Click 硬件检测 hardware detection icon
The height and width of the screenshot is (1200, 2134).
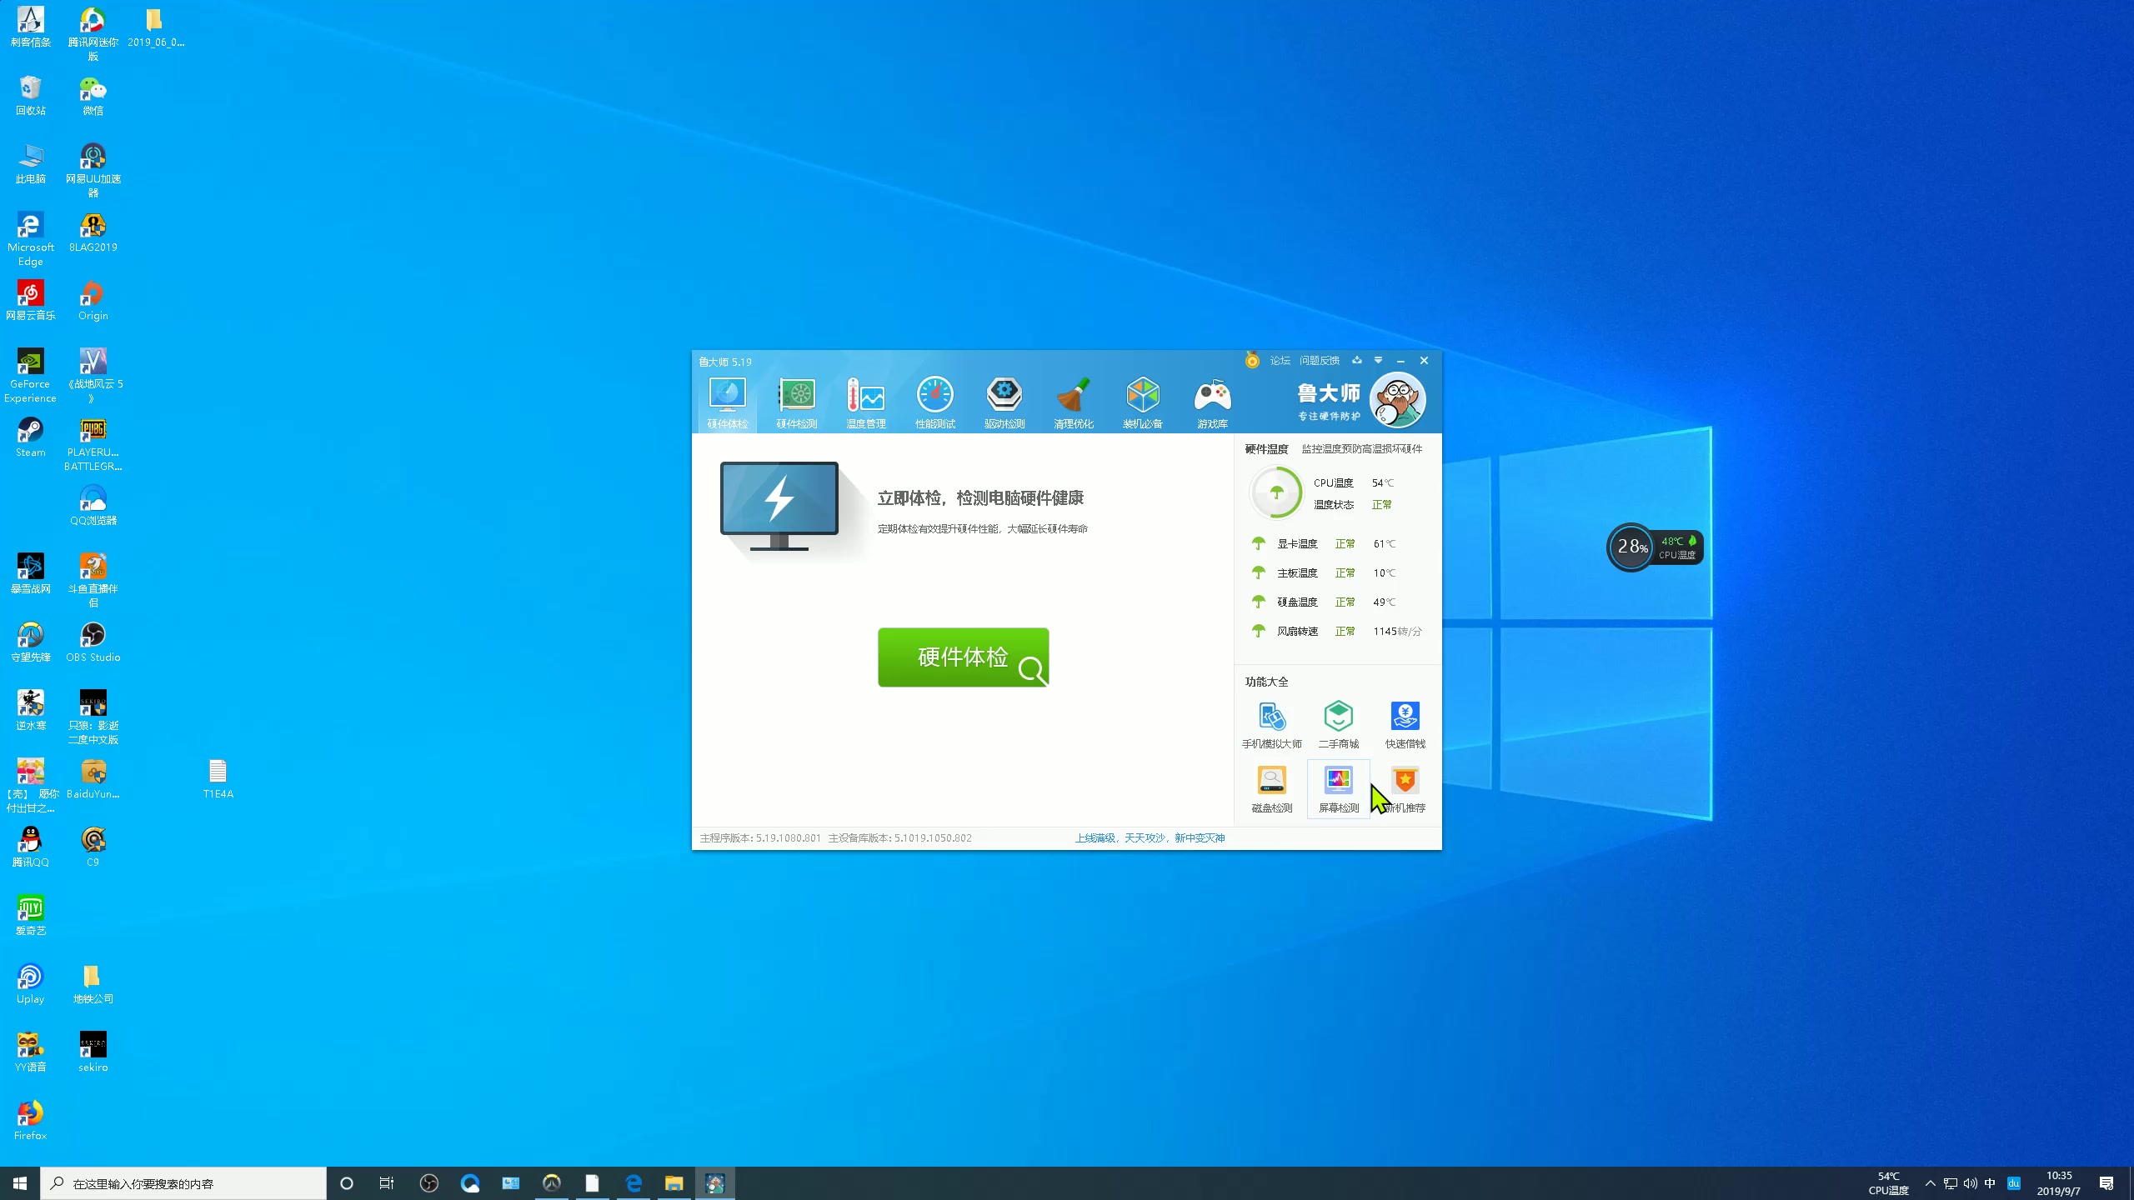tap(796, 402)
